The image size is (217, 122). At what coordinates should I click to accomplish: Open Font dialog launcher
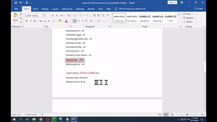pyautogui.click(x=70, y=26)
